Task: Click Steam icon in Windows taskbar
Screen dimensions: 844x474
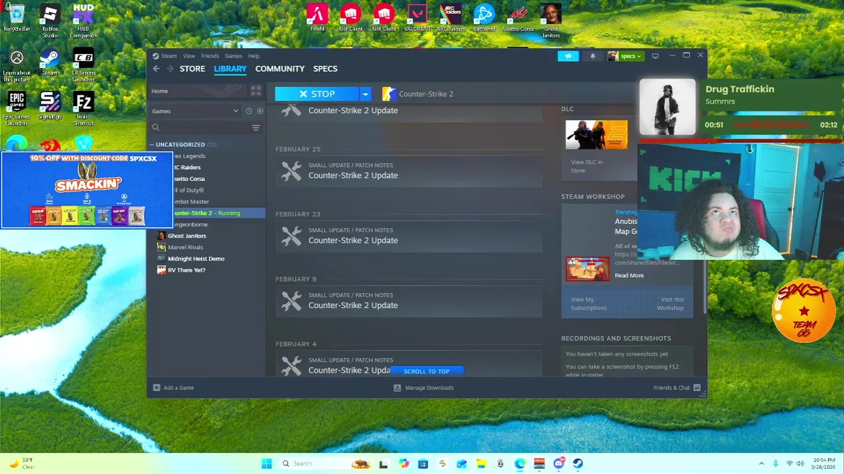Action: click(578, 463)
